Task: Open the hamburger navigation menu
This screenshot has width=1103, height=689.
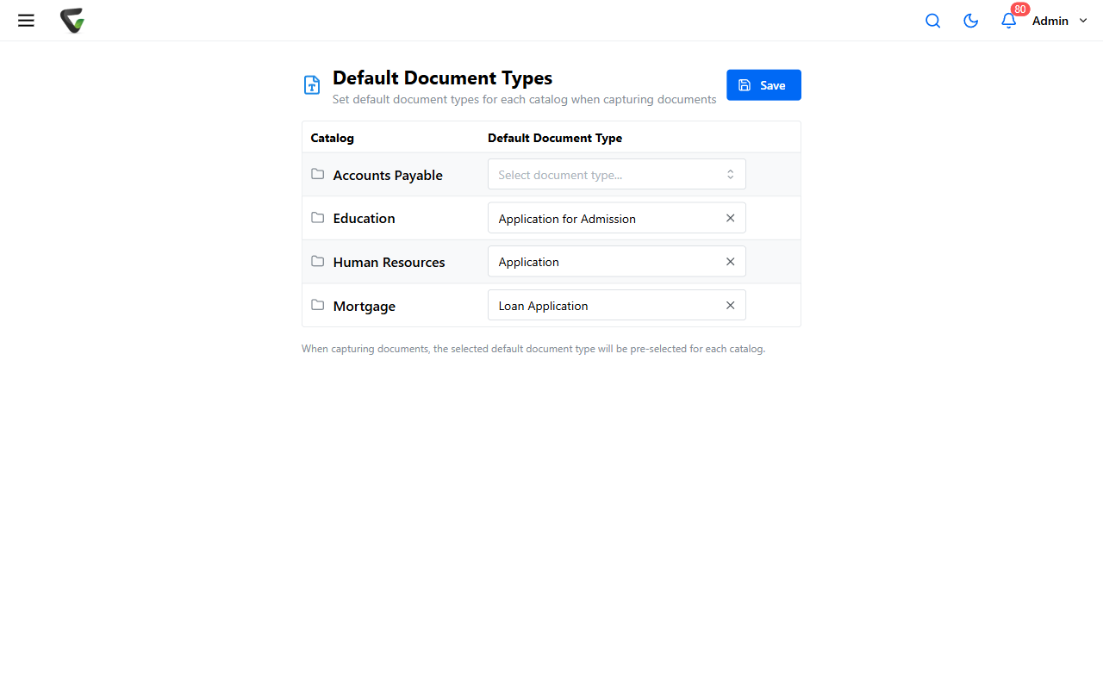Action: [26, 21]
